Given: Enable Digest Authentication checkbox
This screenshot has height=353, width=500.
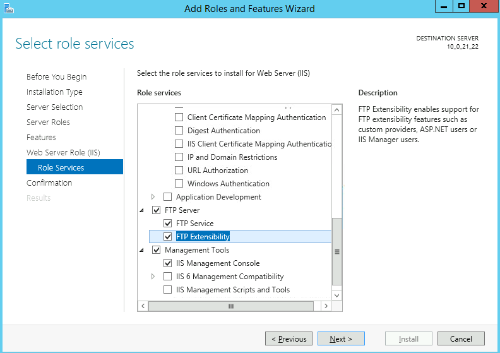Looking at the screenshot, I should 179,131.
